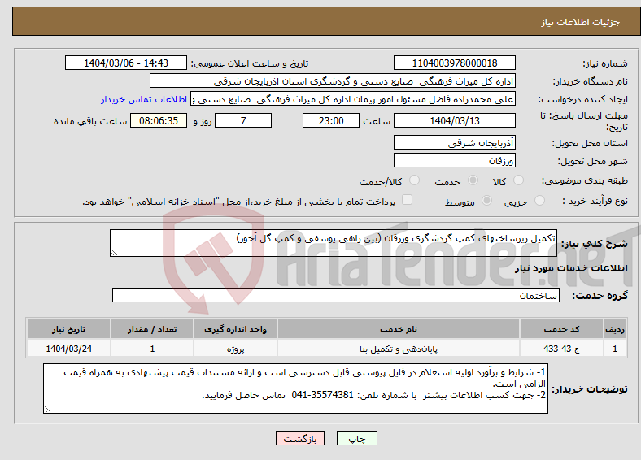641x460 pixels.
Task: Click the شماره نیاز number field
Action: point(454,63)
